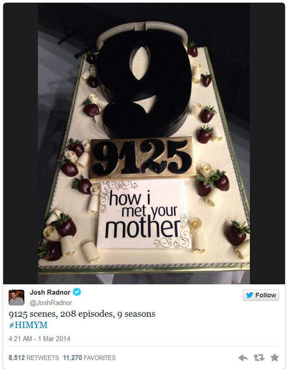Follow Josh Radnor
Viewport: 290px width, 369px height.
[261, 295]
